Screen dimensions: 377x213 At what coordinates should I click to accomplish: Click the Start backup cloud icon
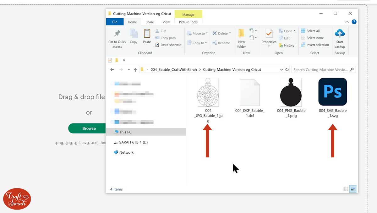340,34
